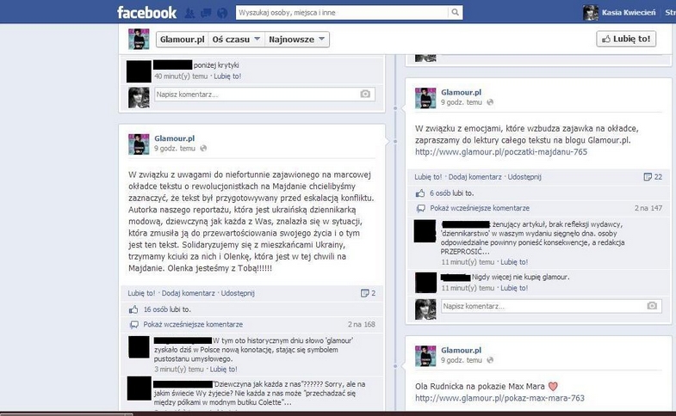Focus the Wyszukaj osoby search field
This screenshot has height=416, width=676.
point(343,13)
